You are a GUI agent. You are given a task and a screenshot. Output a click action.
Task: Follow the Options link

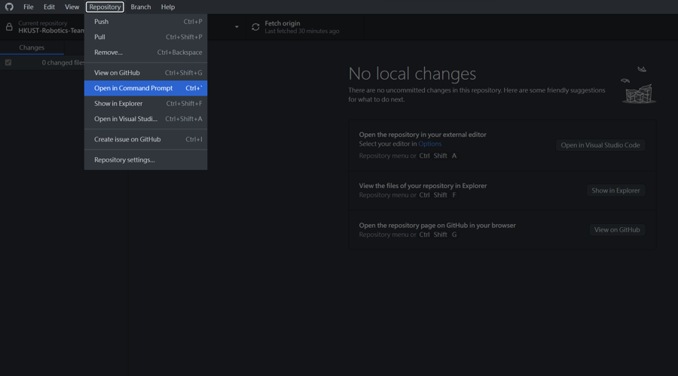429,144
